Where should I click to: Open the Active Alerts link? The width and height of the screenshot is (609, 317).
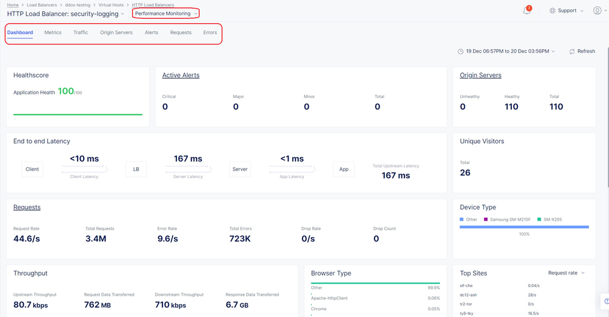click(181, 76)
